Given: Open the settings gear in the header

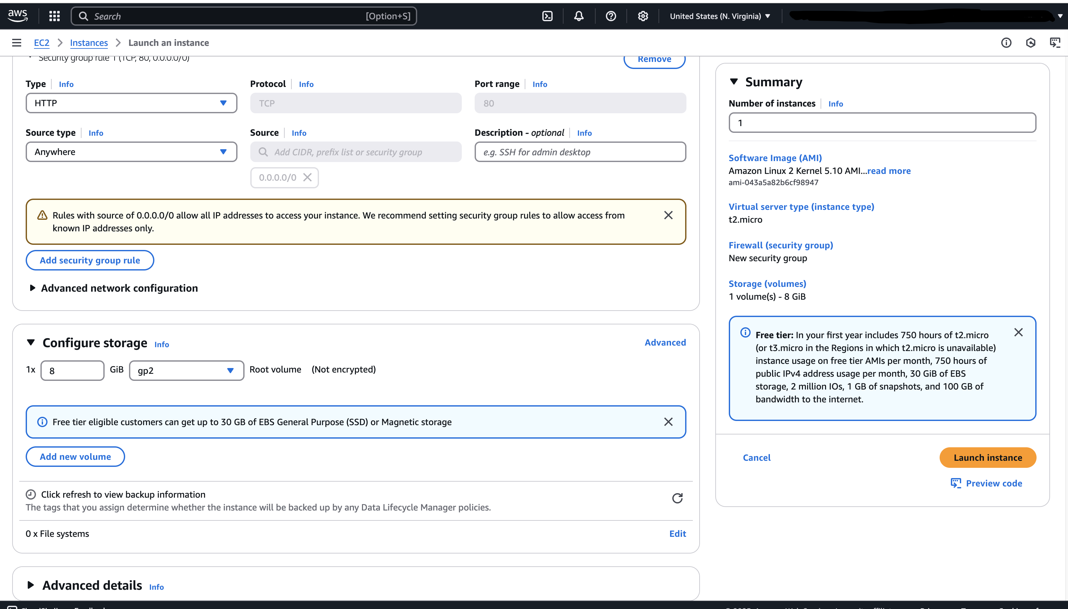Looking at the screenshot, I should (643, 16).
